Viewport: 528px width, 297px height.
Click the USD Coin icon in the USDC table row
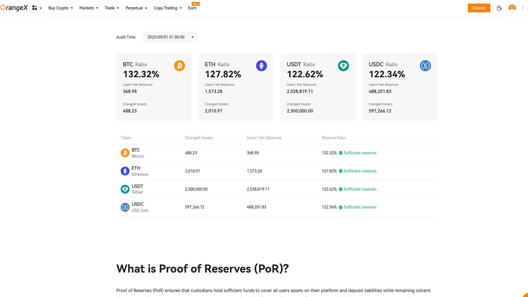pyautogui.click(x=125, y=207)
